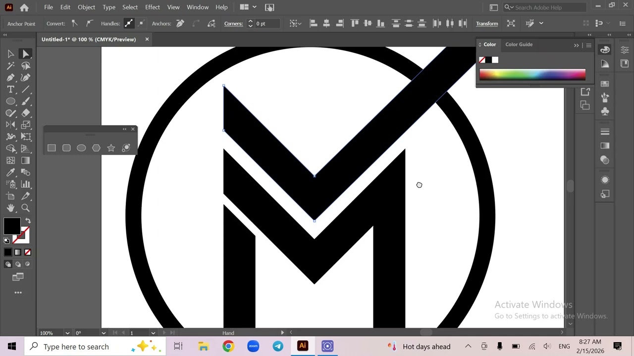
Task: Convert selected anchor points to corner
Action: point(74,23)
